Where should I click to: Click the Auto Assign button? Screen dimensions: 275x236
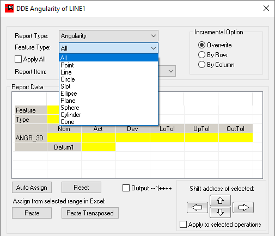pos(32,188)
